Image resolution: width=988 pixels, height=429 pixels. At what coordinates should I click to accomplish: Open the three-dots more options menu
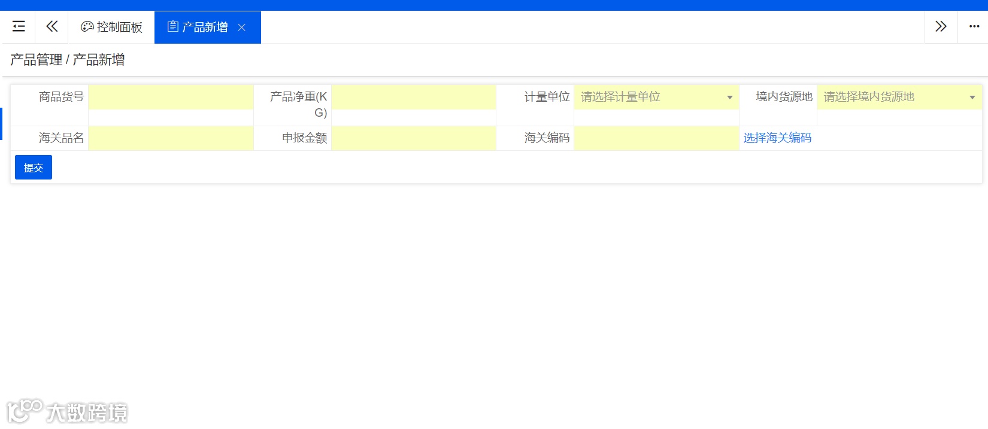(x=974, y=26)
